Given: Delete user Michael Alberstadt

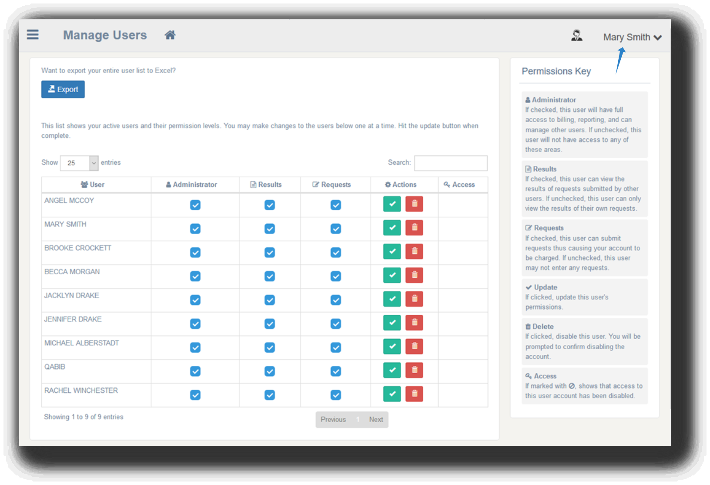Looking at the screenshot, I should (414, 346).
